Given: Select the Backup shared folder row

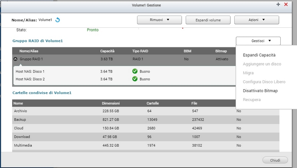Looking at the screenshot, I should click(x=20, y=120).
